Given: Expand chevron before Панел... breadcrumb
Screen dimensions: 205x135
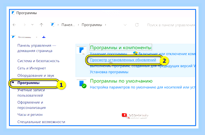Looking at the screenshot, I should [x=58, y=25].
